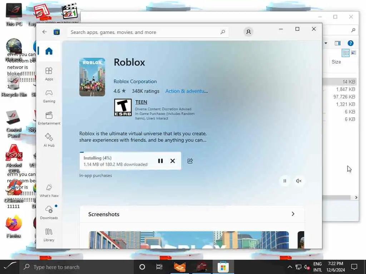366x274 pixels.
Task: Open Library in Store sidebar
Action: pos(49,235)
